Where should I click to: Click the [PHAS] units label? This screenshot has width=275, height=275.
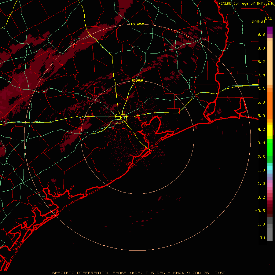tap(258, 21)
